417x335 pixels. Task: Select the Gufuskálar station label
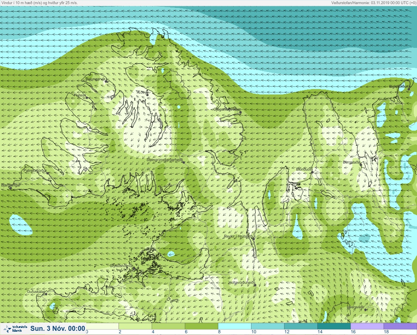(36, 291)
